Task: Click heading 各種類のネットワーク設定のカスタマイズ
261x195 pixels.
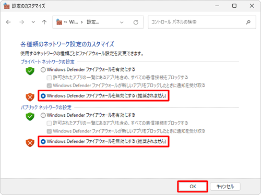Action: click(67, 44)
